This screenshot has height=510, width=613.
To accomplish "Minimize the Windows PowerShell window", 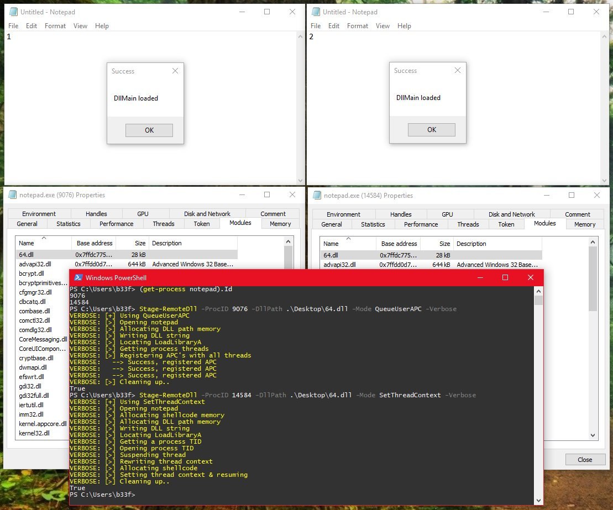I will (x=480, y=277).
